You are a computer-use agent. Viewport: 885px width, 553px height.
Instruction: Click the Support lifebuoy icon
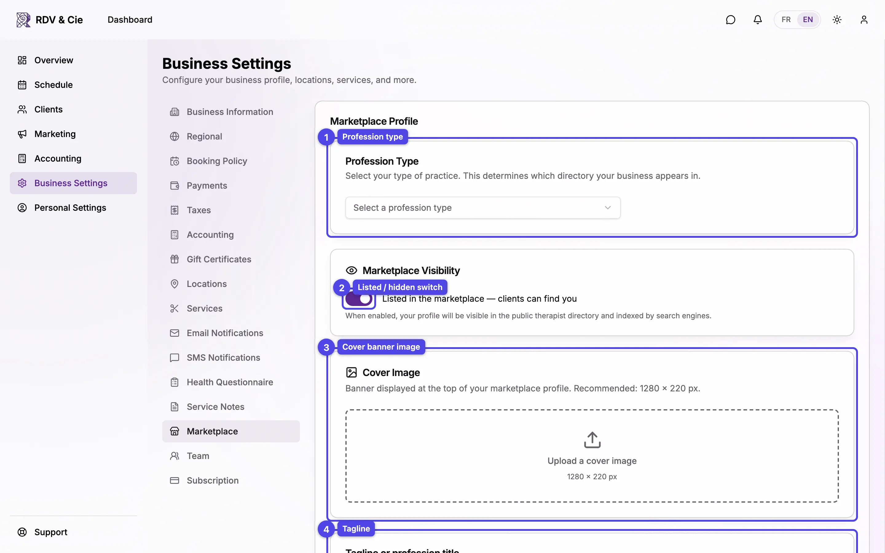point(22,532)
